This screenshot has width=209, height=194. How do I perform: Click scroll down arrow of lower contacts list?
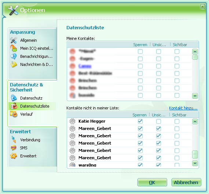(x=195, y=163)
